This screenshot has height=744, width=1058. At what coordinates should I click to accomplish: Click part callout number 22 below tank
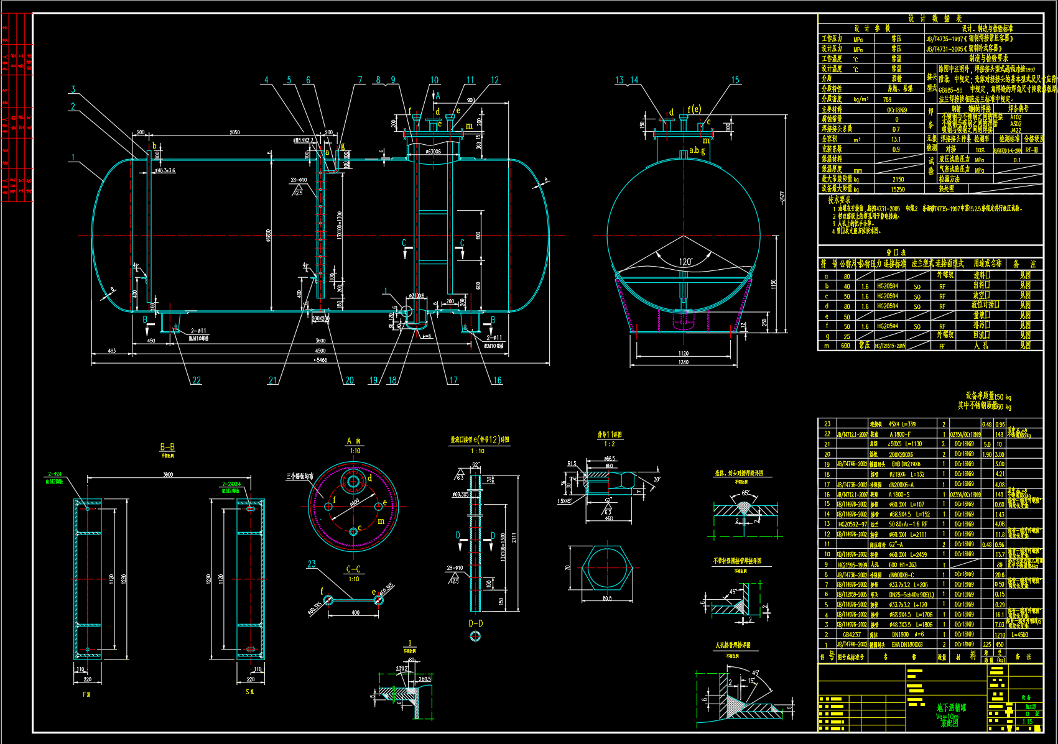197,380
